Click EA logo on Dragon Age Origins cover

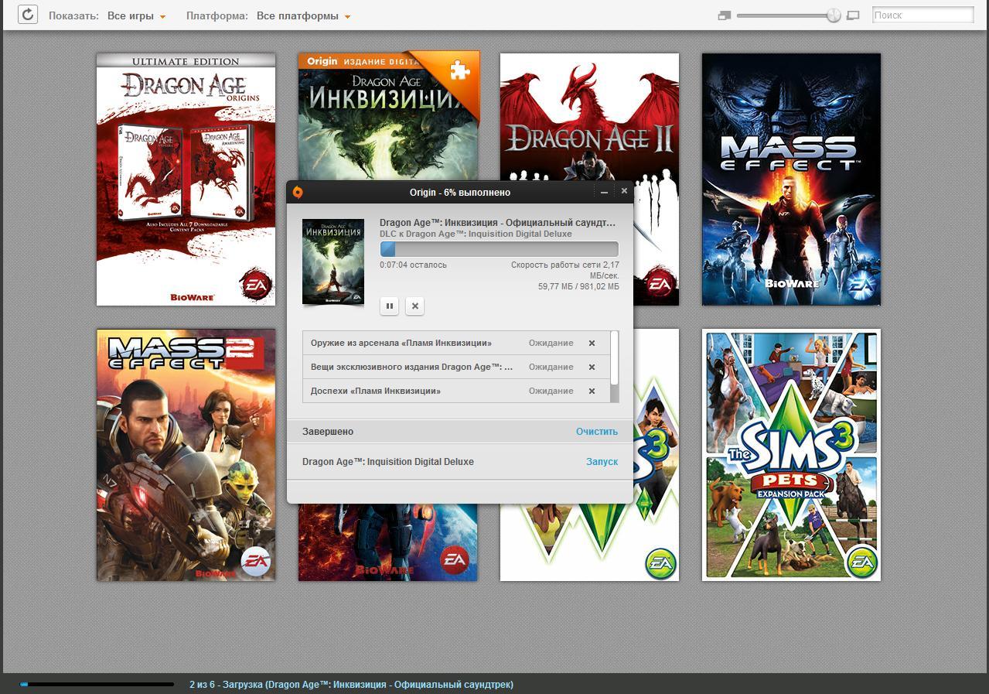[256, 285]
